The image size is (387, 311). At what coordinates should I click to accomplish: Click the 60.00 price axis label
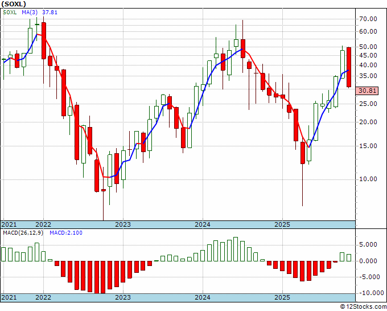[x=368, y=31]
